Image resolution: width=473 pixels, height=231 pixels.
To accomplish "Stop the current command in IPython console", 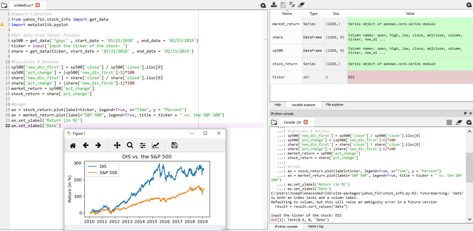I will (x=449, y=122).
